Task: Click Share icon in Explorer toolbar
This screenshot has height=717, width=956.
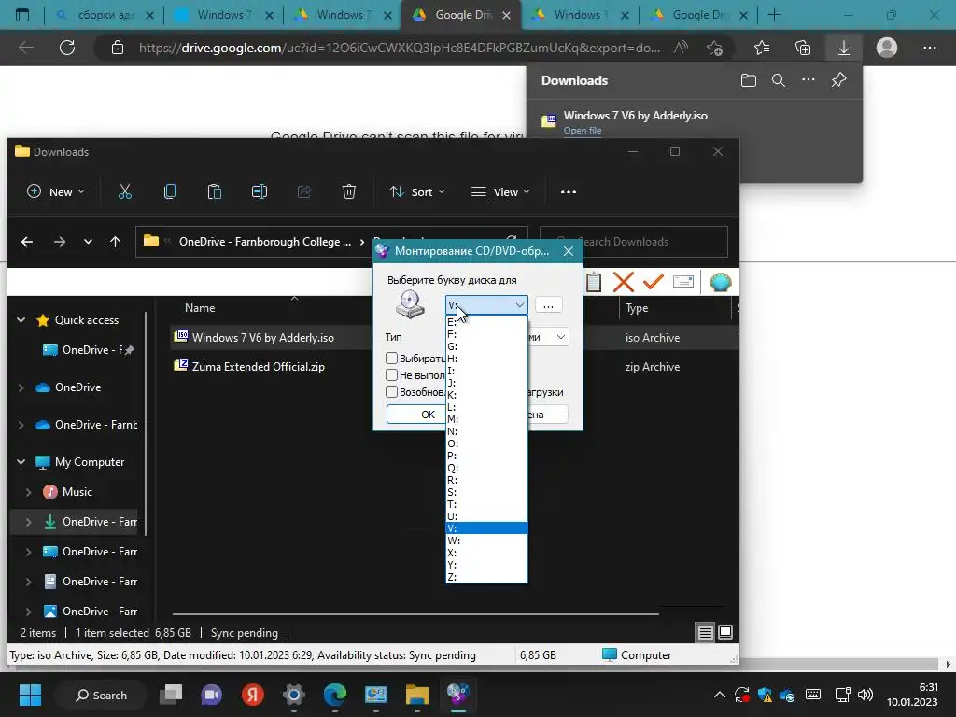Action: (303, 192)
